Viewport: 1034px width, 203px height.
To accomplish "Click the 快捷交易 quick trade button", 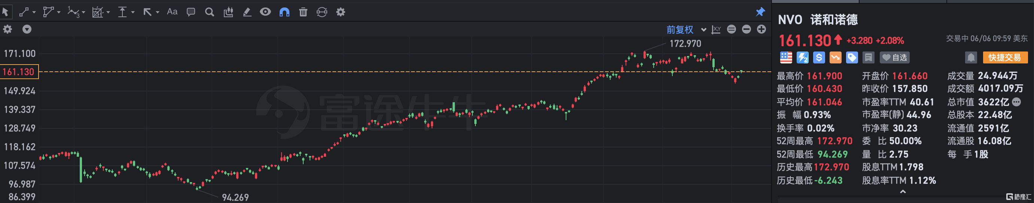I will tap(1005, 58).
